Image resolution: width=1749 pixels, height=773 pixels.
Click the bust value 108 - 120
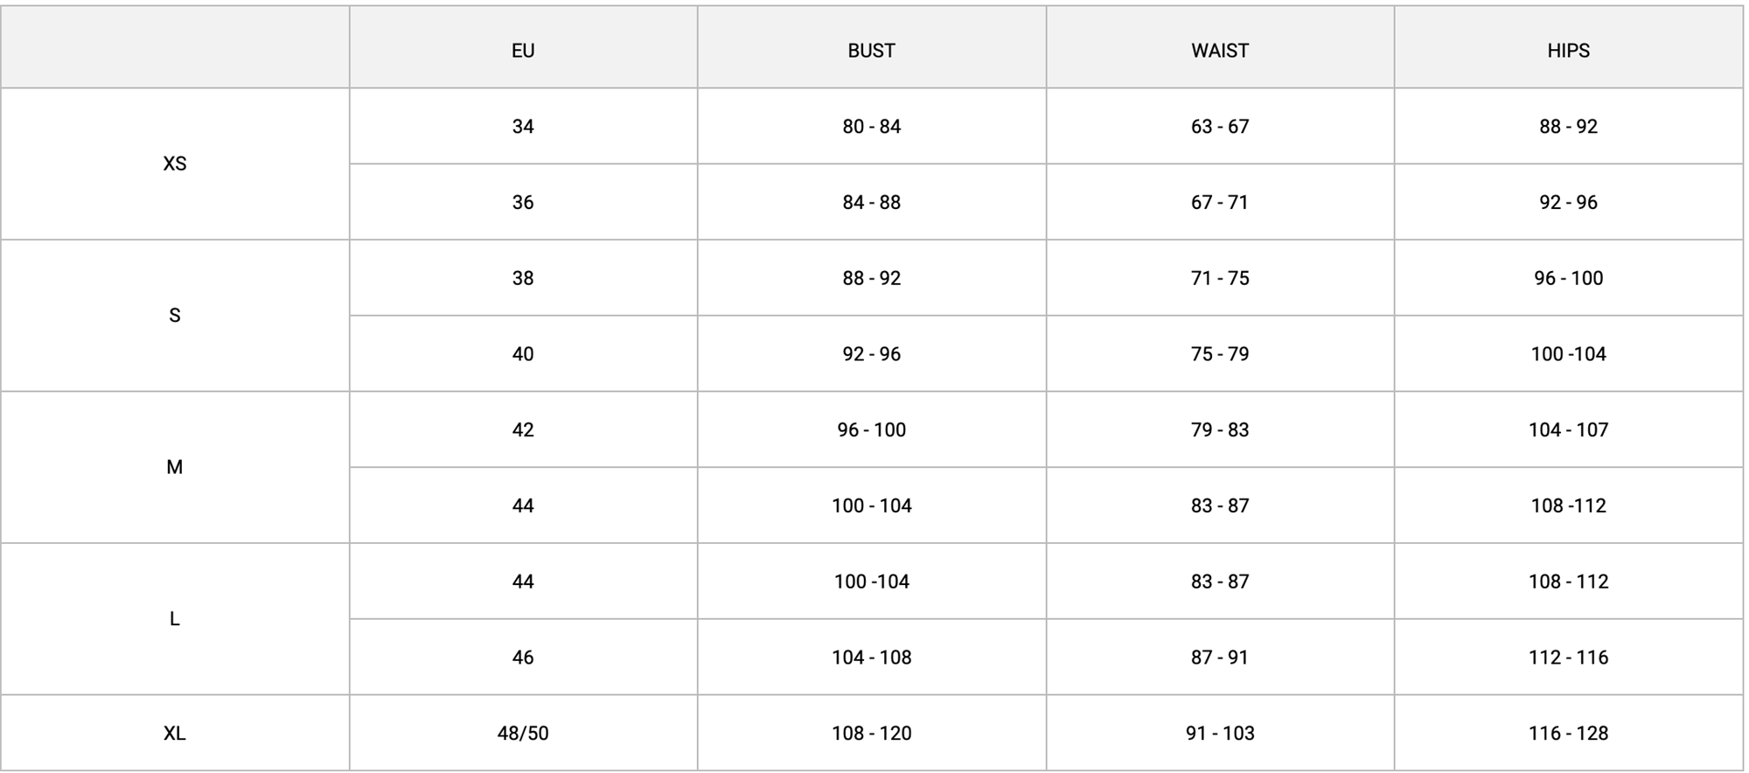coord(871,733)
